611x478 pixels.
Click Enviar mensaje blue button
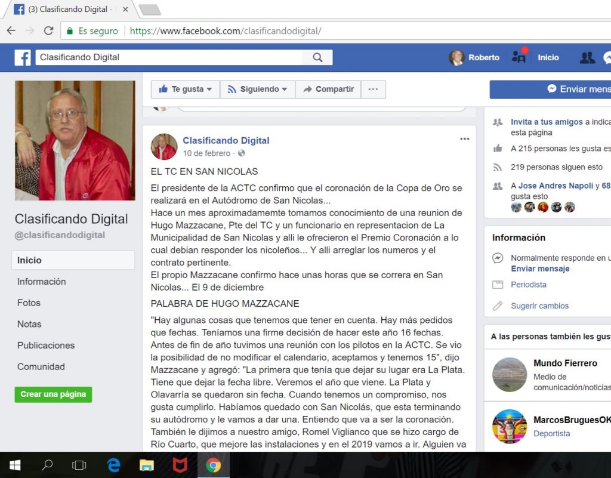(550, 89)
